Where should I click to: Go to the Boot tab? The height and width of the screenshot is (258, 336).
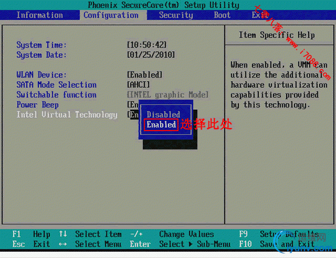(222, 15)
